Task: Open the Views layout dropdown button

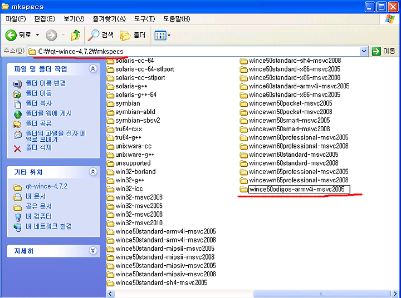Action: coord(163,35)
